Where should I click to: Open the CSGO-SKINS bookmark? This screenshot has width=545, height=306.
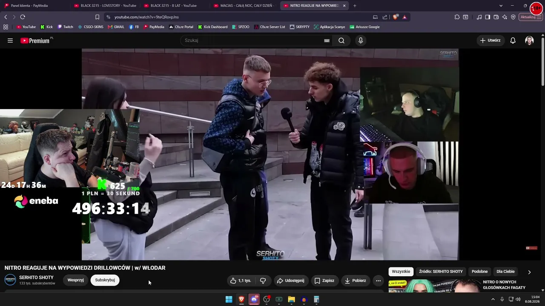click(x=90, y=27)
